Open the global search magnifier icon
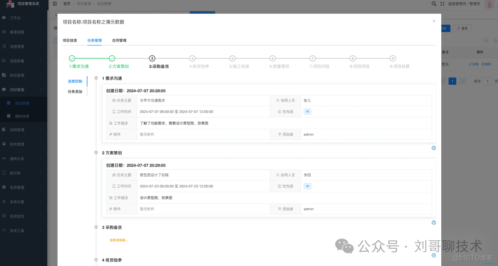The height and width of the screenshot is (266, 498). (434, 4)
